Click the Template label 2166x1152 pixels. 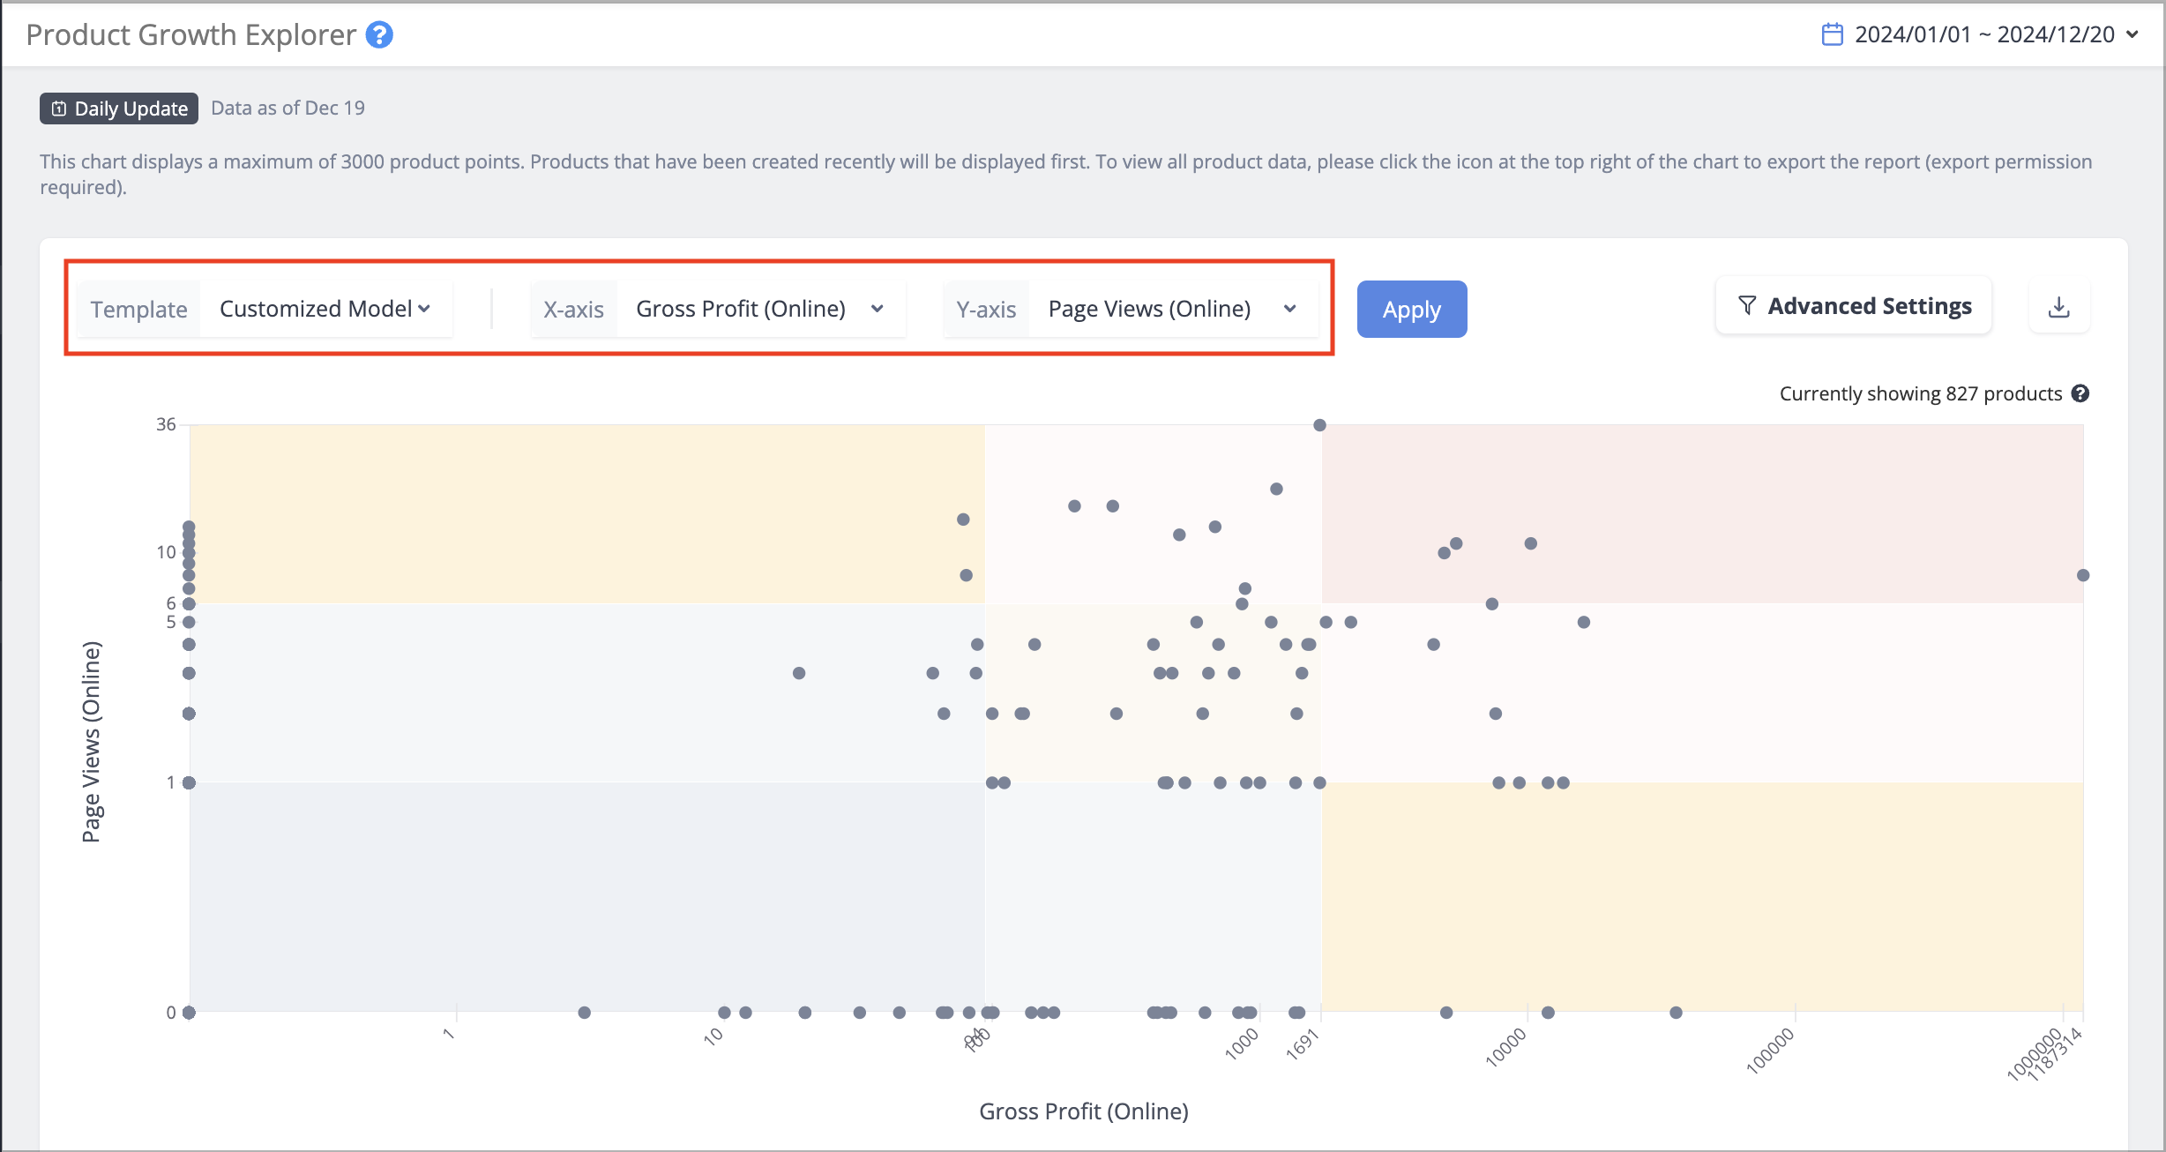pyautogui.click(x=138, y=310)
